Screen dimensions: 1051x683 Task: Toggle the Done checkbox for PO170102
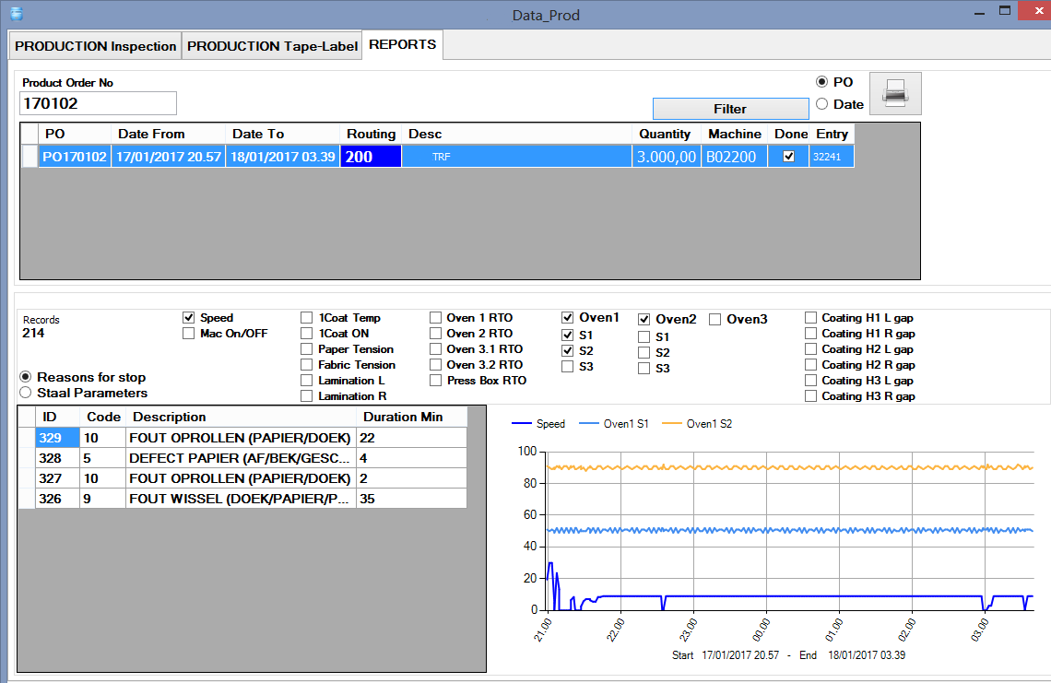789,156
